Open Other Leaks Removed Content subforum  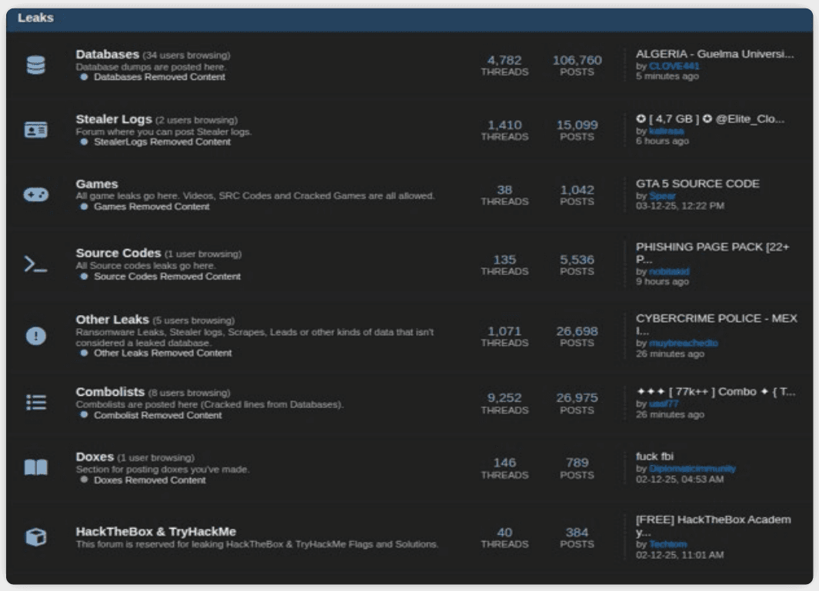coord(162,353)
